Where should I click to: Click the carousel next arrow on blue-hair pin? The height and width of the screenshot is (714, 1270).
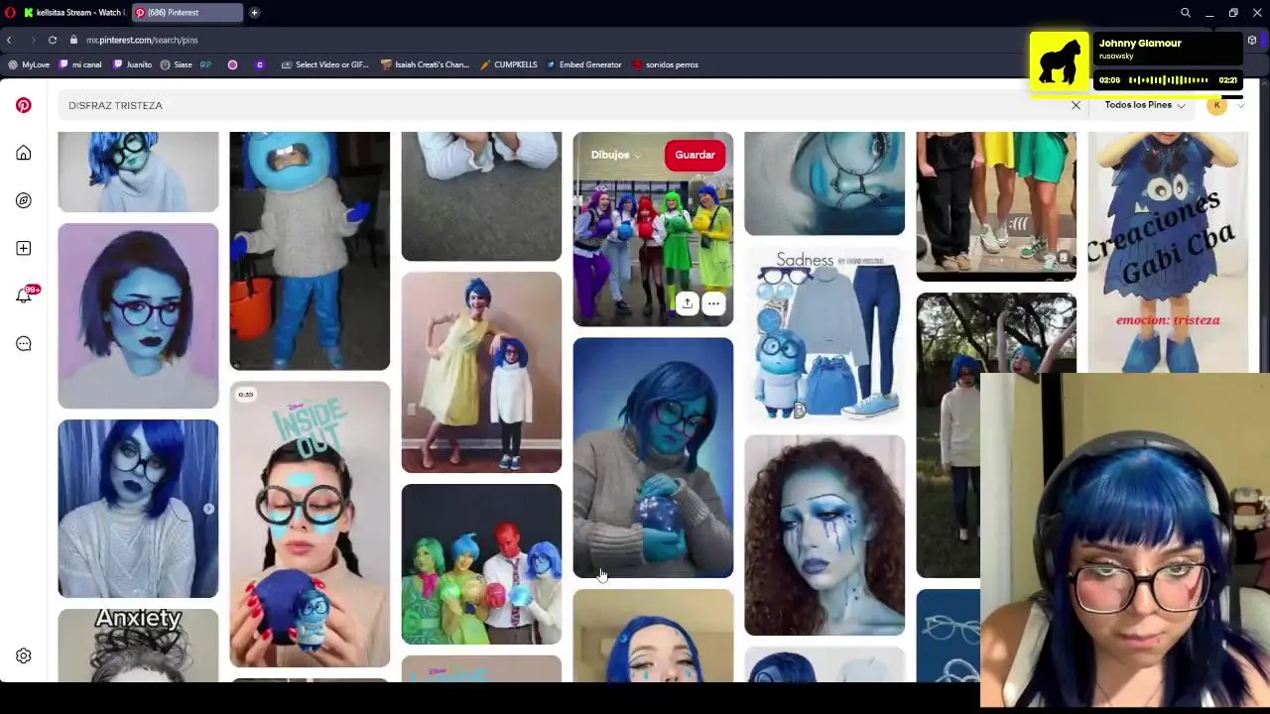(x=208, y=509)
